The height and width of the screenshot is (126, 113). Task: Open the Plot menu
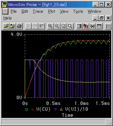tap(52, 11)
